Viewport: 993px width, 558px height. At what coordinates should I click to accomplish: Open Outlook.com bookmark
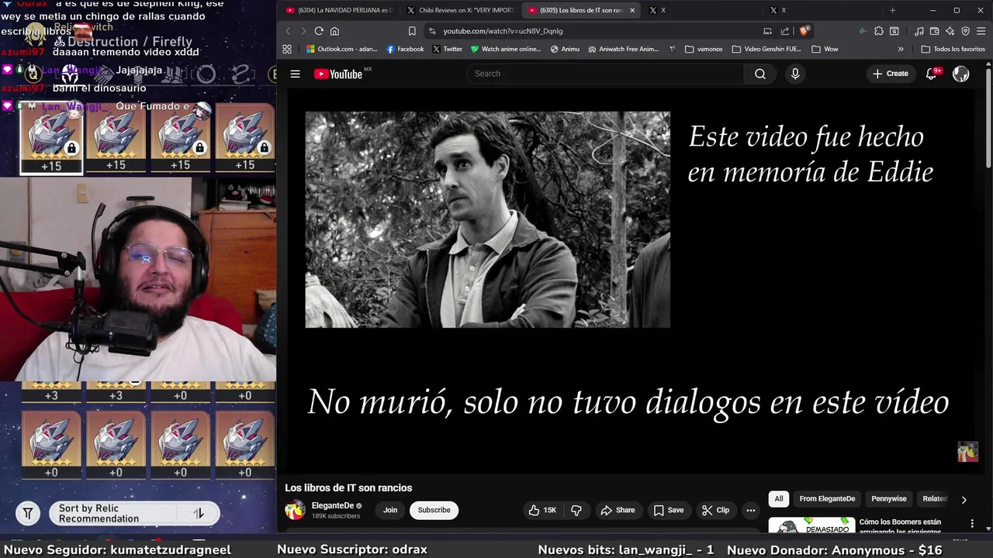click(x=341, y=49)
